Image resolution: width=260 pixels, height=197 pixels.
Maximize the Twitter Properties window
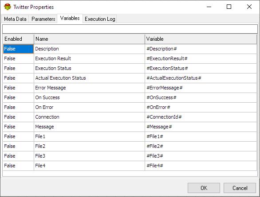[229, 7]
